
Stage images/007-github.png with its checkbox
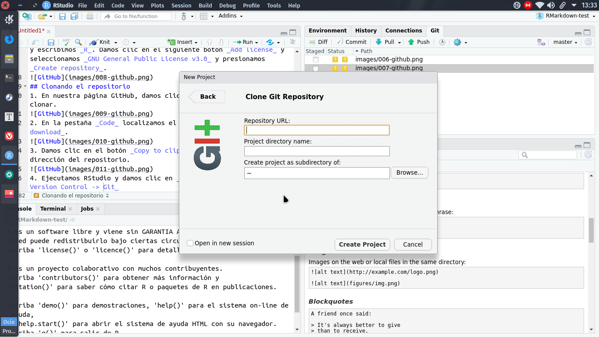(316, 68)
